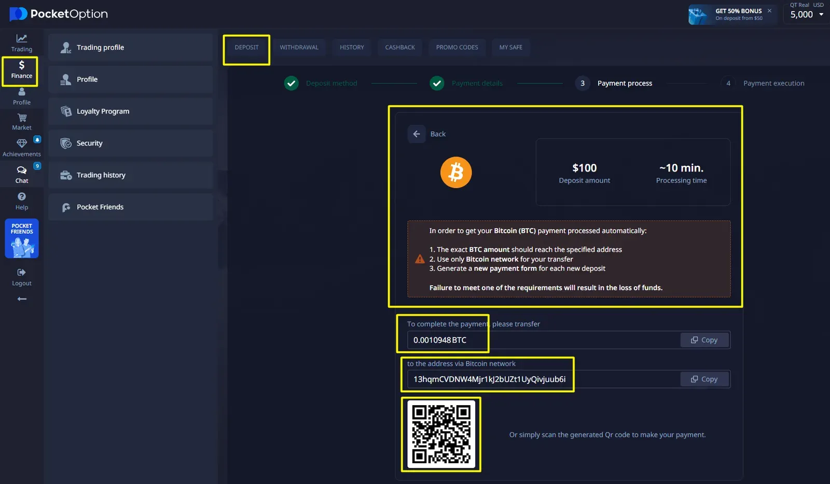Switch to the Withdrawal tab
The image size is (830, 484).
coord(299,47)
